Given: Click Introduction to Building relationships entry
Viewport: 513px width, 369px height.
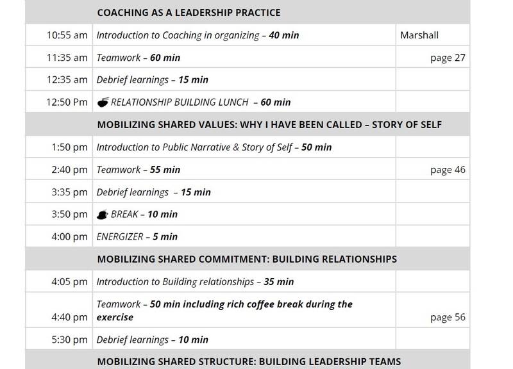Looking at the screenshot, I should [x=194, y=282].
